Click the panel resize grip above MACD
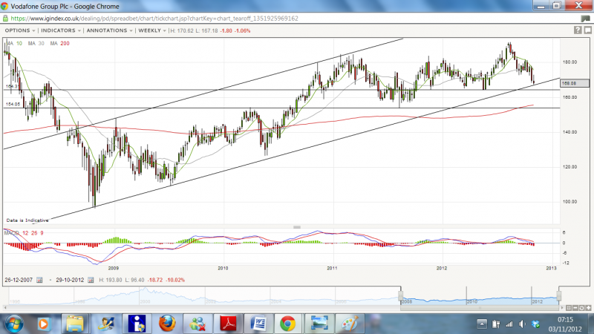This screenshot has width=594, height=334. [x=297, y=226]
